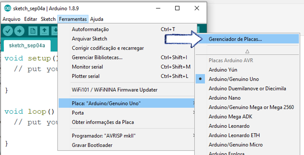The width and height of the screenshot is (304, 155).
Task: Click the Upload arrow toolbar icon
Action: [19, 31]
